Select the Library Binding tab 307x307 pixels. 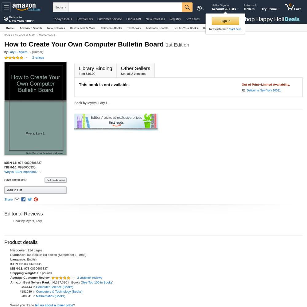pyautogui.click(x=95, y=70)
